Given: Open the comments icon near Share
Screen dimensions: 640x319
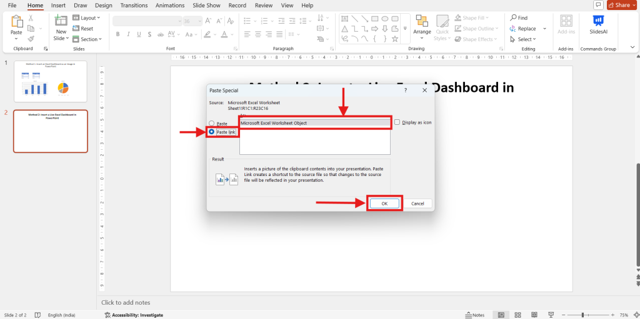Looking at the screenshot, I should tap(599, 5).
